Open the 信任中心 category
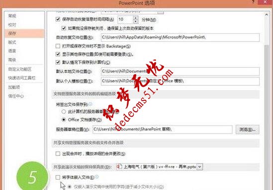Screen dimensions: 273x190 point(16,96)
